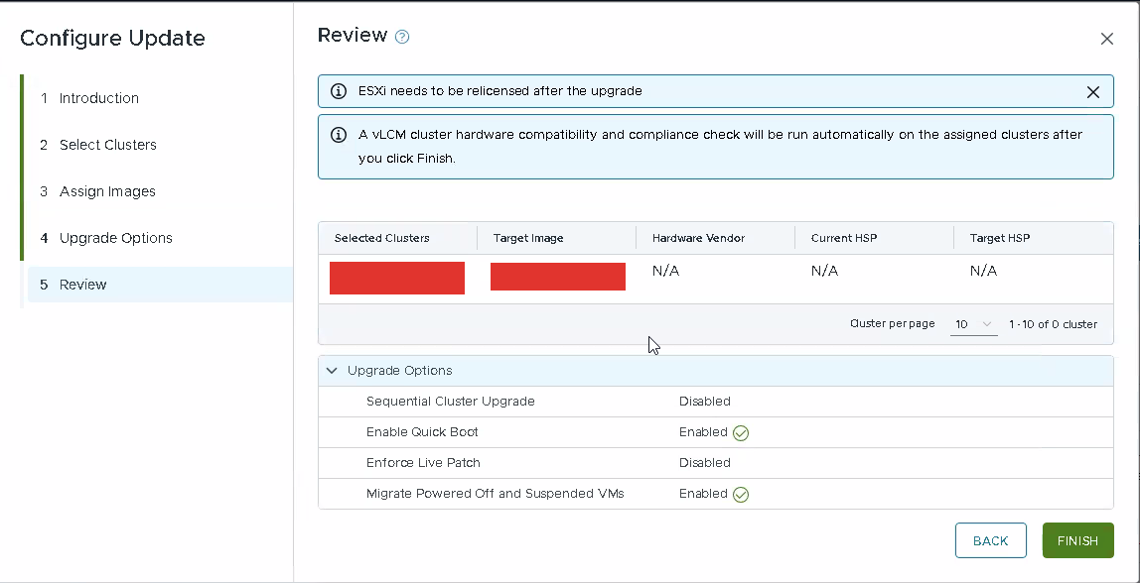This screenshot has width=1140, height=583.
Task: Go to step 1 Introduction
Action: pyautogui.click(x=98, y=98)
